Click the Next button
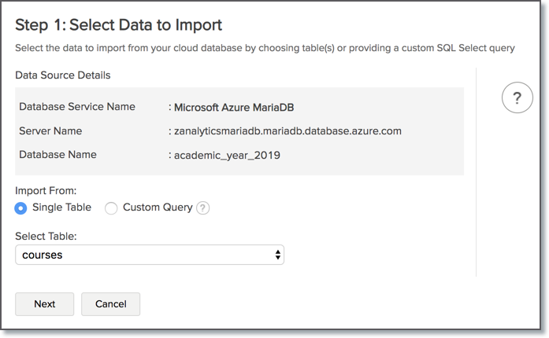Image resolution: width=549 pixels, height=338 pixels. click(45, 304)
